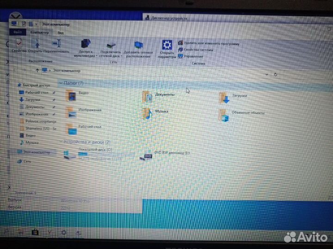Click Диспетчер устройств window title bar
Screen dimensions: 333x249
point(237,18)
